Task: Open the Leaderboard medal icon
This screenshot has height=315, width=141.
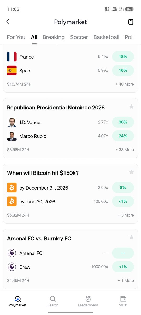Action: click(88, 299)
